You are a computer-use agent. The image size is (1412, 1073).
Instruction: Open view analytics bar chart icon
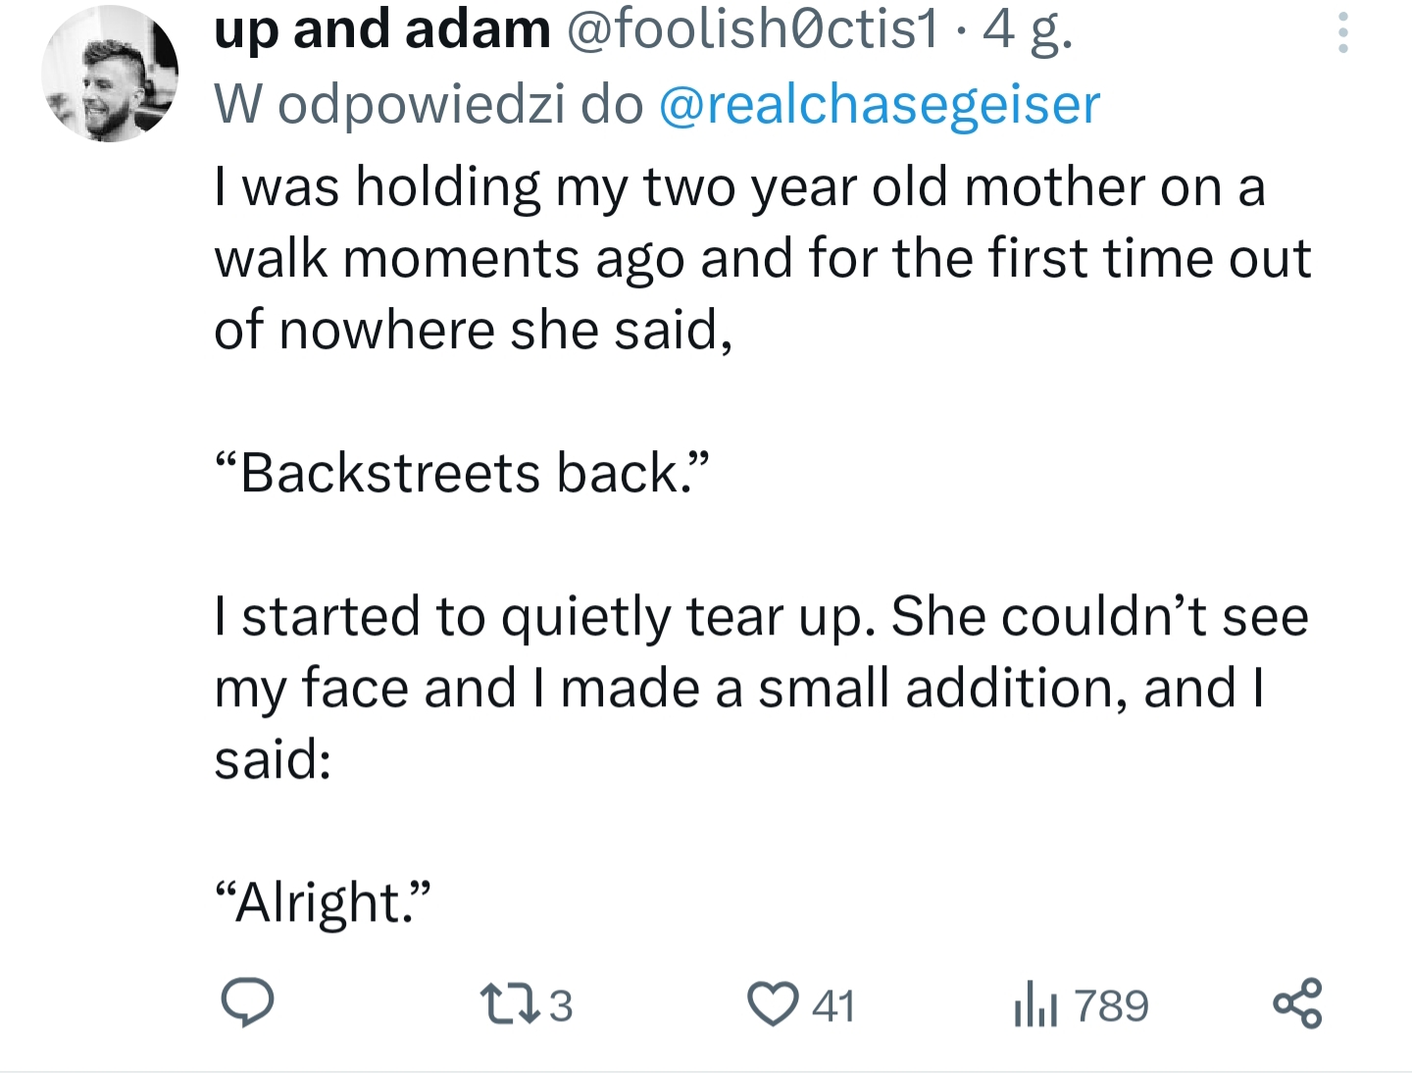pyautogui.click(x=1034, y=1005)
